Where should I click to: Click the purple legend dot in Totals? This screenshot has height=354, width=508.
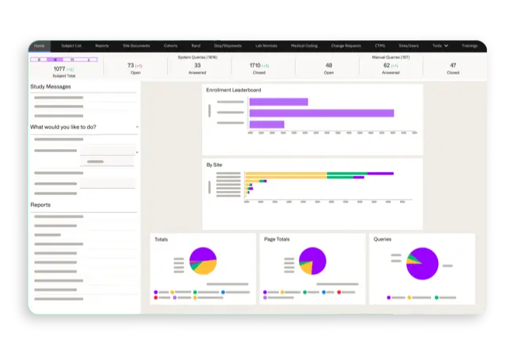click(156, 292)
